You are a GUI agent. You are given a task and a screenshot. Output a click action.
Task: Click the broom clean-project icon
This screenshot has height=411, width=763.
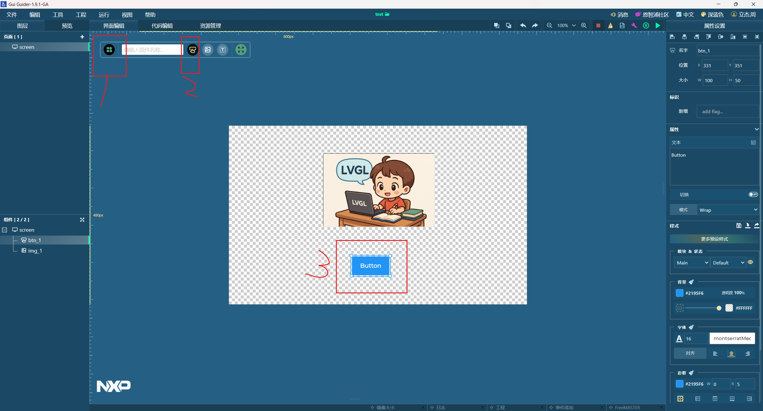tap(610, 26)
